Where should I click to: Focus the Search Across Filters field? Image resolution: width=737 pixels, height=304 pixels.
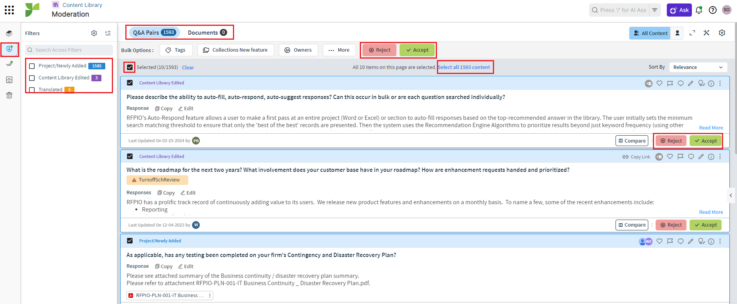click(x=69, y=50)
